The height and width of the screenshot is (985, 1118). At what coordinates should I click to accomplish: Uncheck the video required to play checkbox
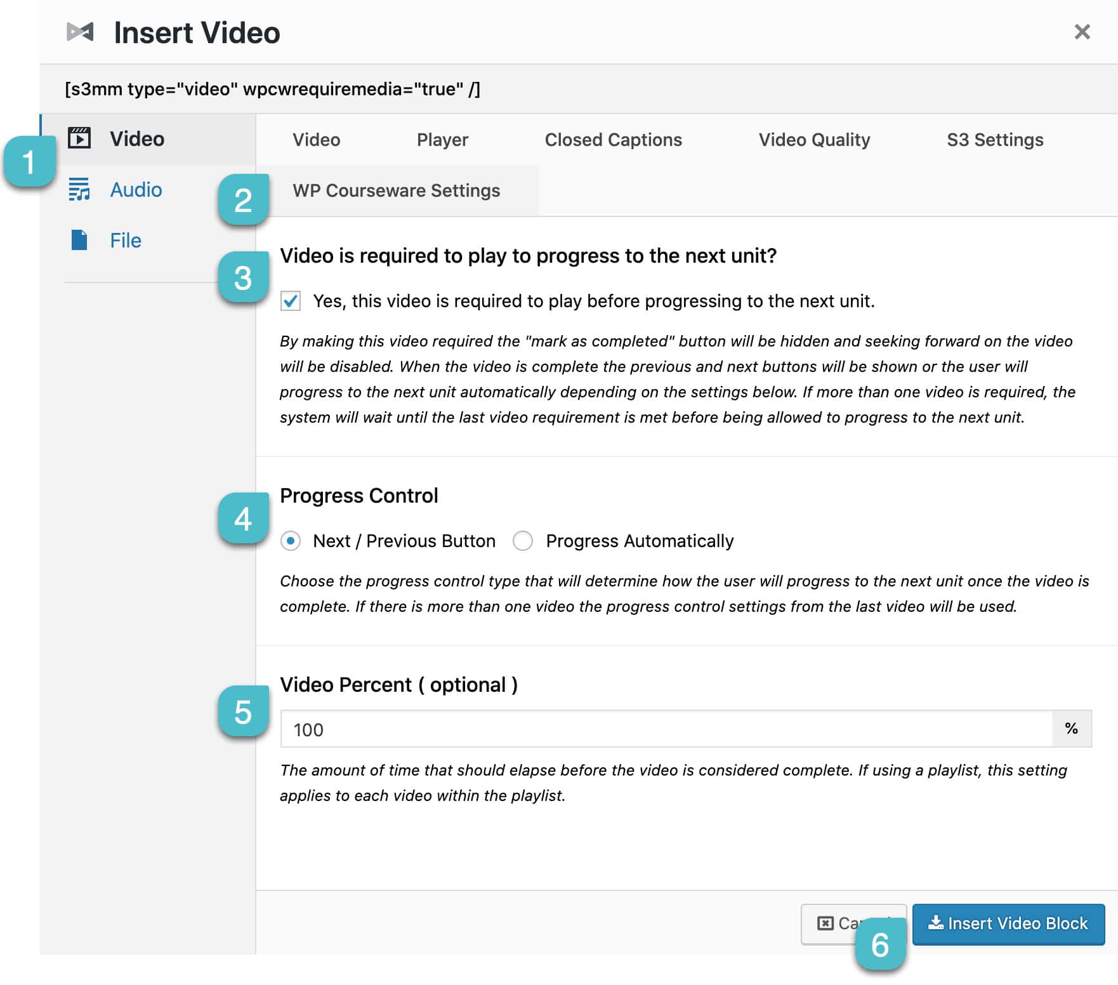291,301
